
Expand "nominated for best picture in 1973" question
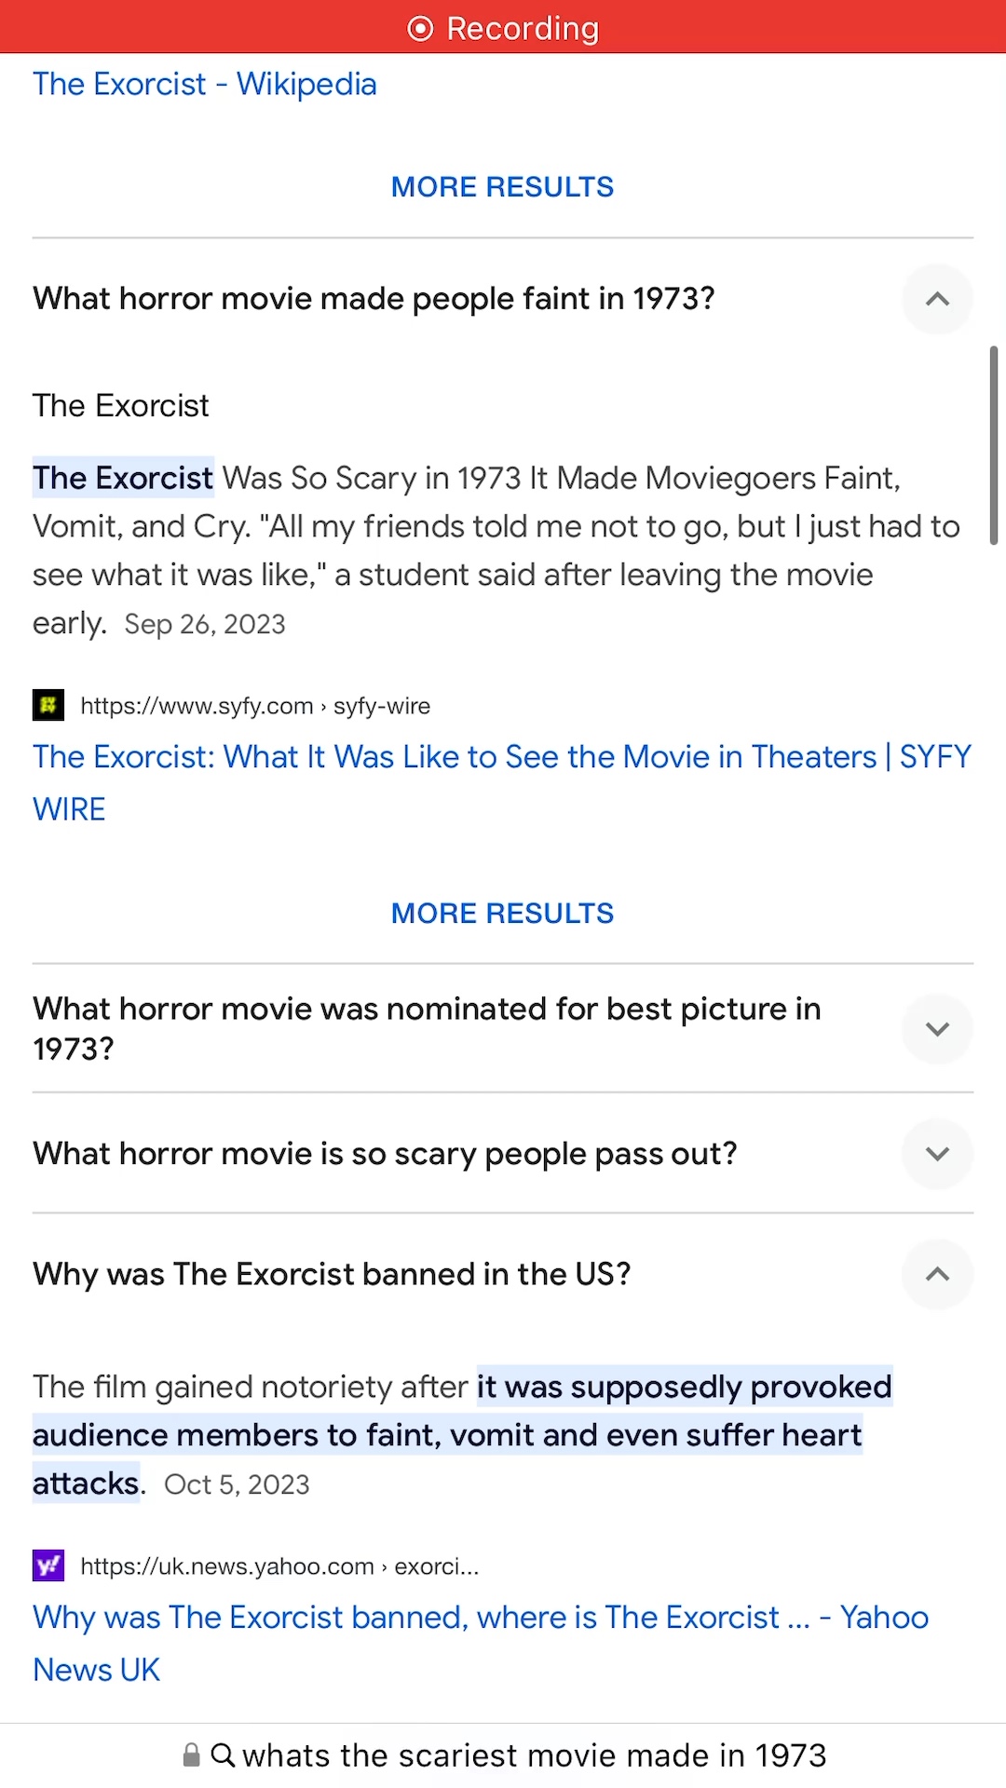tap(937, 1029)
